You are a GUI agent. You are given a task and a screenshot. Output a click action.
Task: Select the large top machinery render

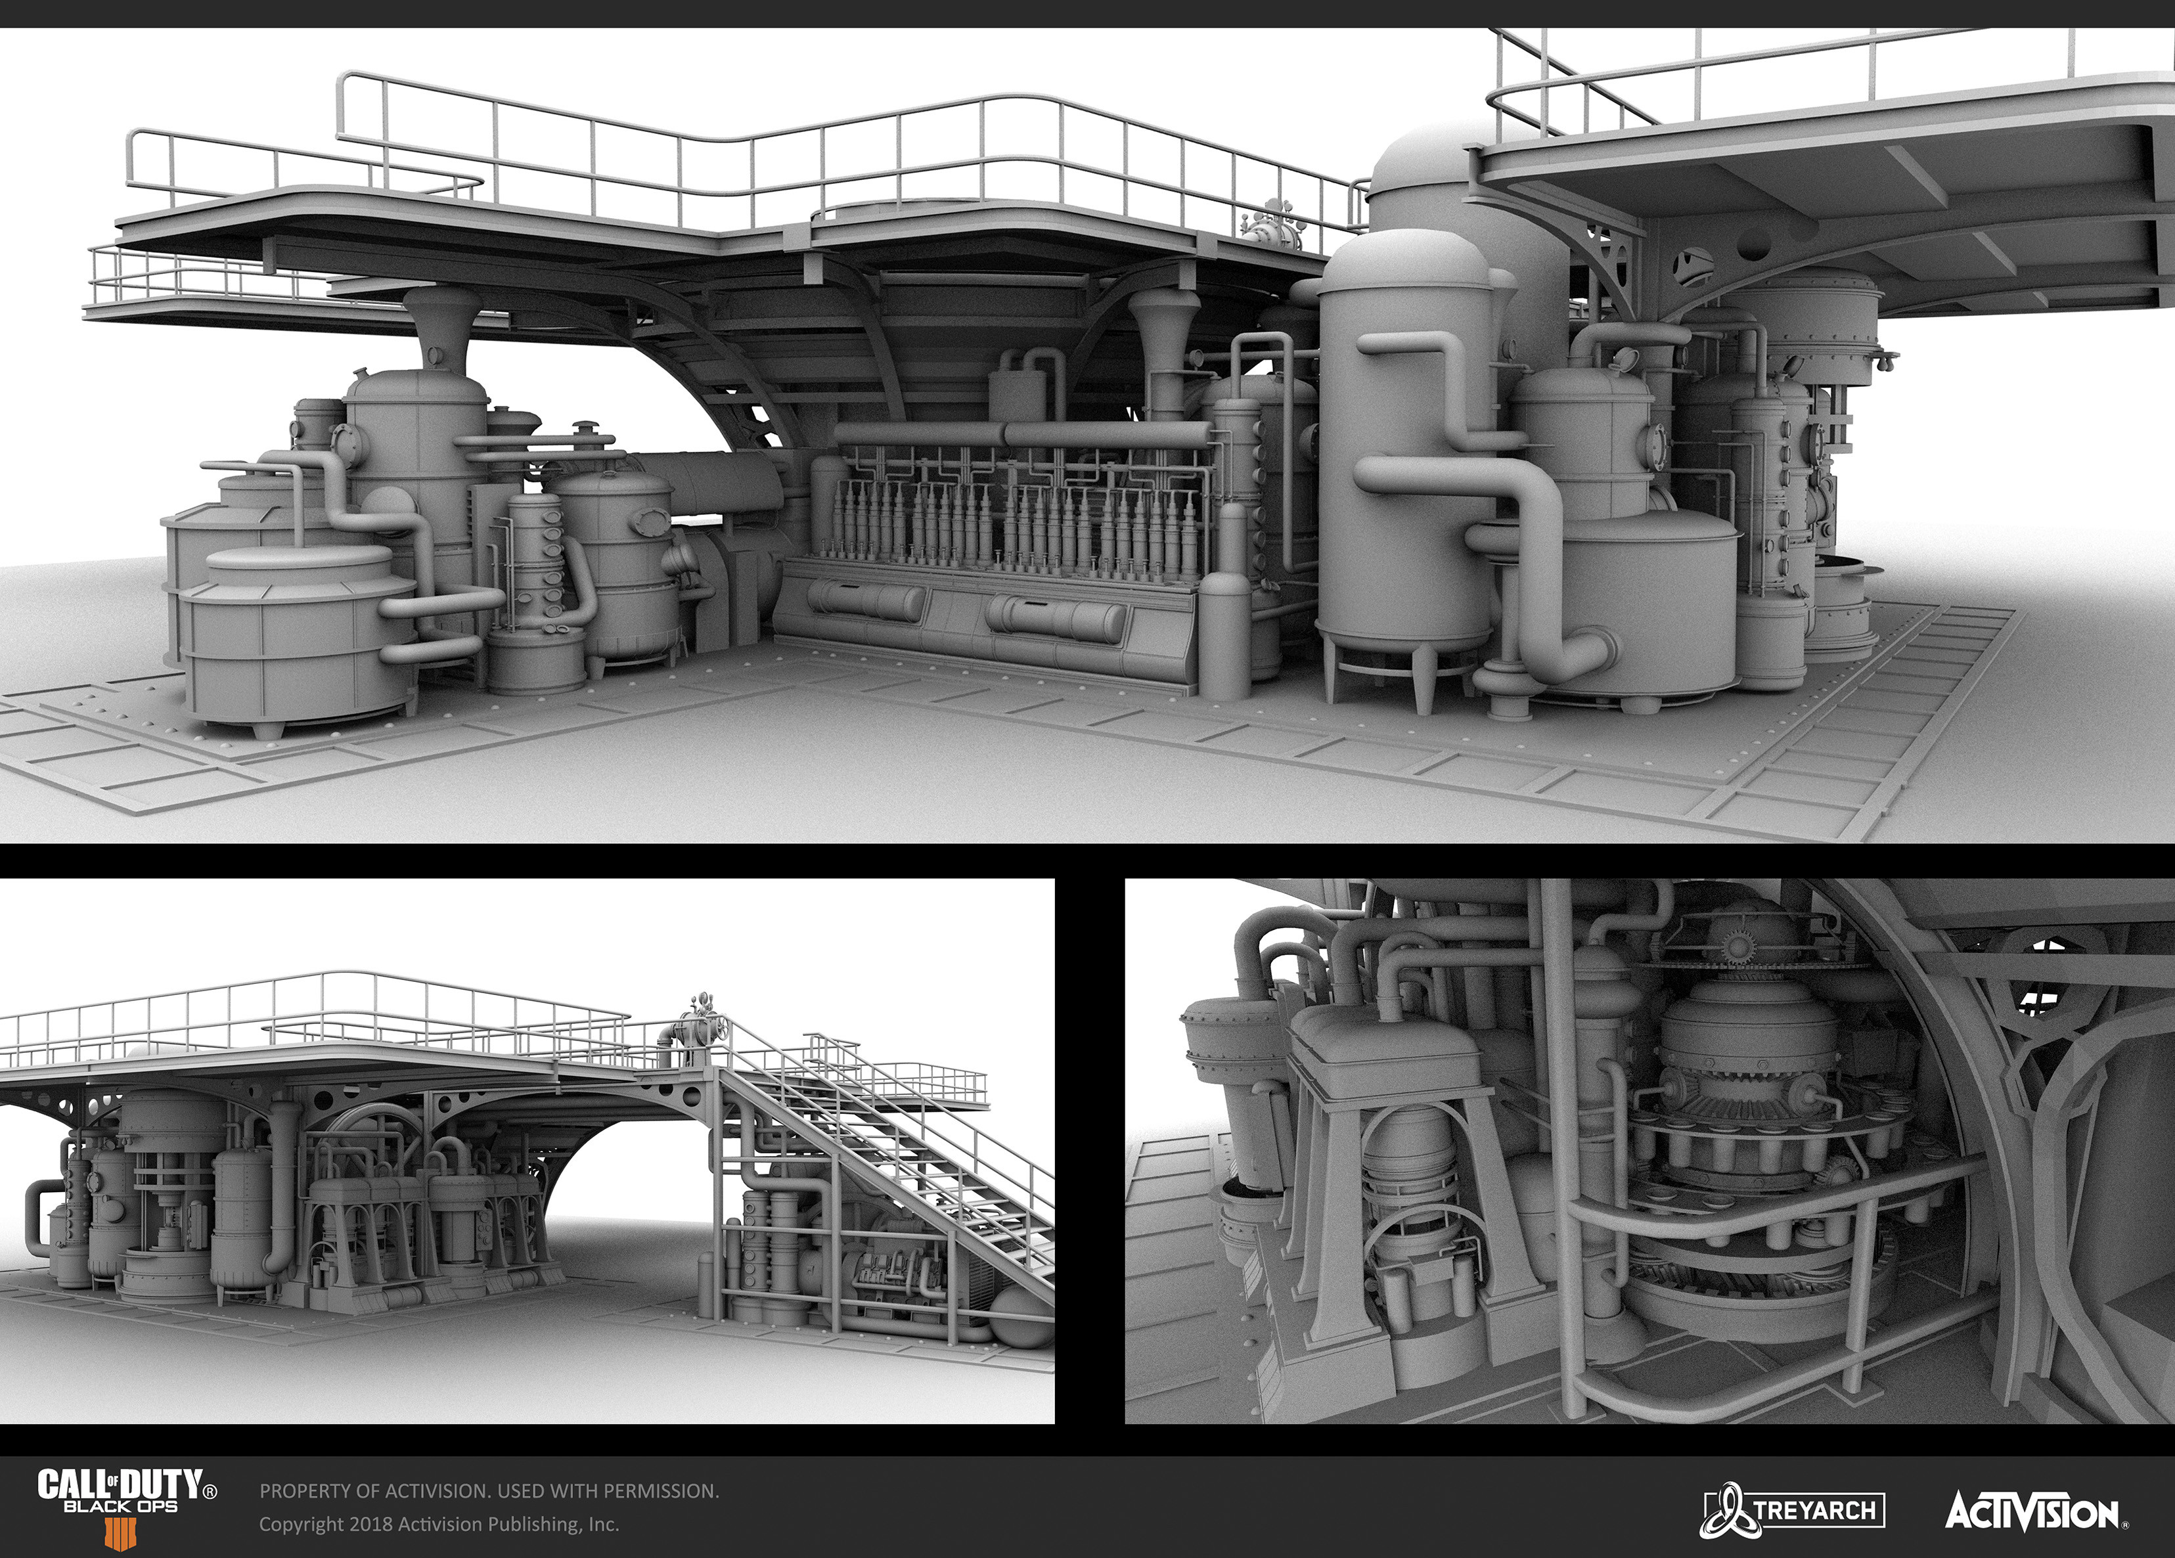tap(1088, 435)
